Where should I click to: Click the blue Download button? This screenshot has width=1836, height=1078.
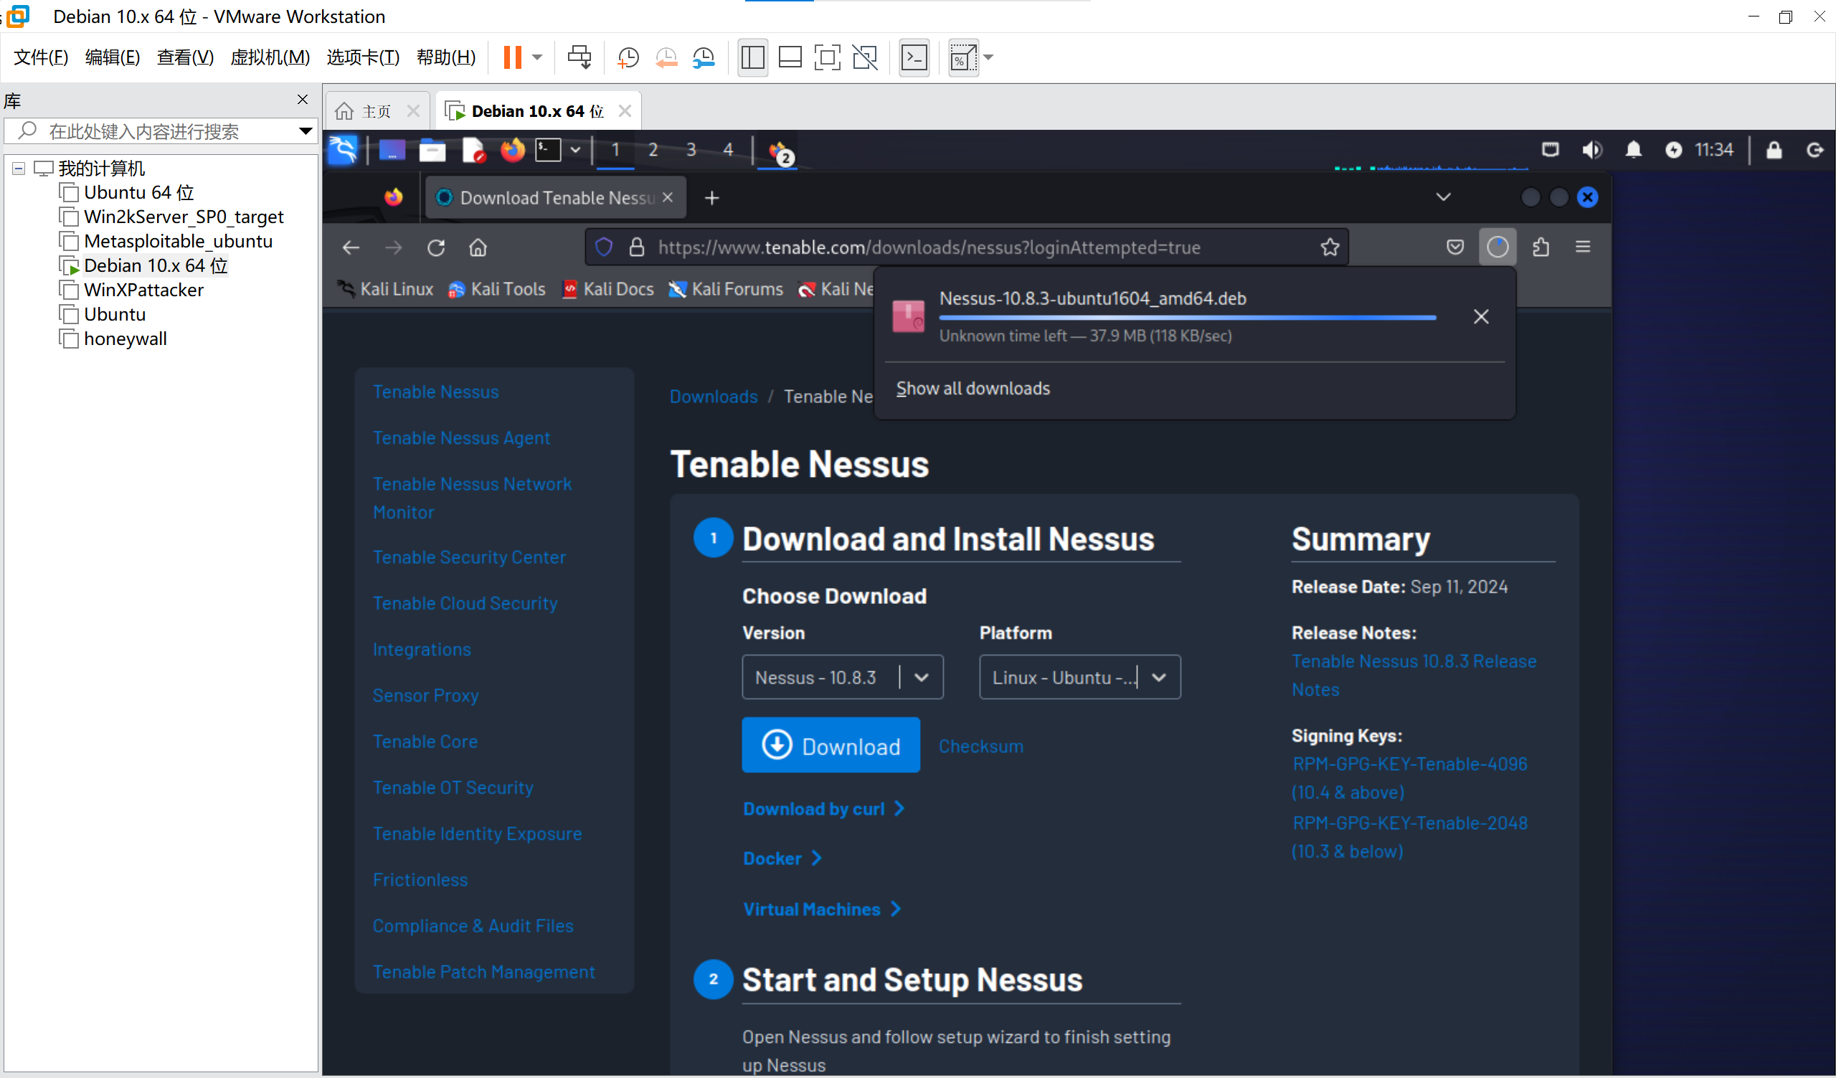point(831,745)
